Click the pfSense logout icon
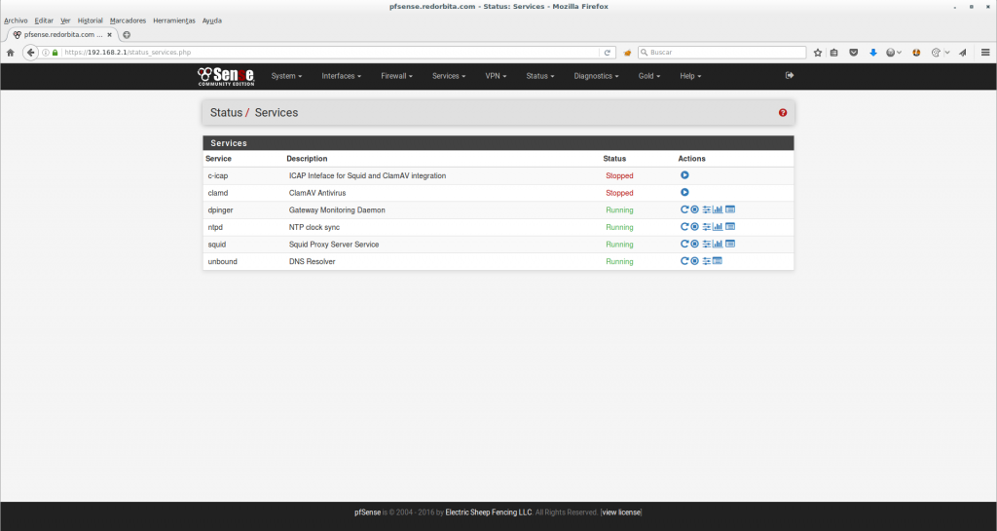 click(x=790, y=75)
